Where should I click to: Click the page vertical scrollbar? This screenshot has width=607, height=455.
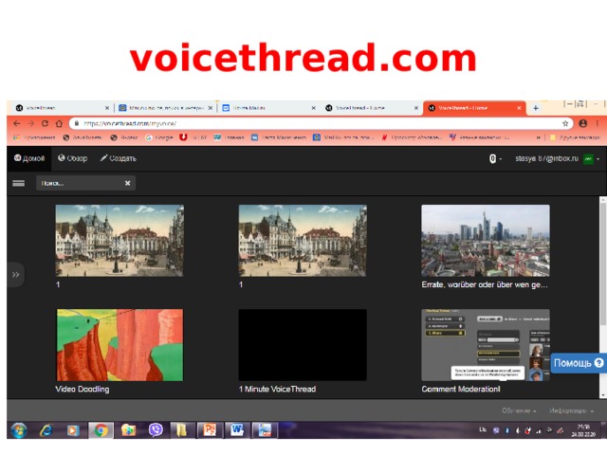[x=603, y=264]
